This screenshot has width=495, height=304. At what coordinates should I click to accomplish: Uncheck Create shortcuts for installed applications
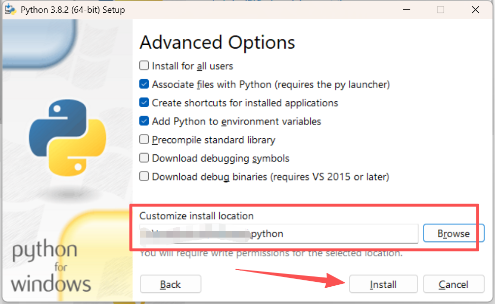[144, 102]
